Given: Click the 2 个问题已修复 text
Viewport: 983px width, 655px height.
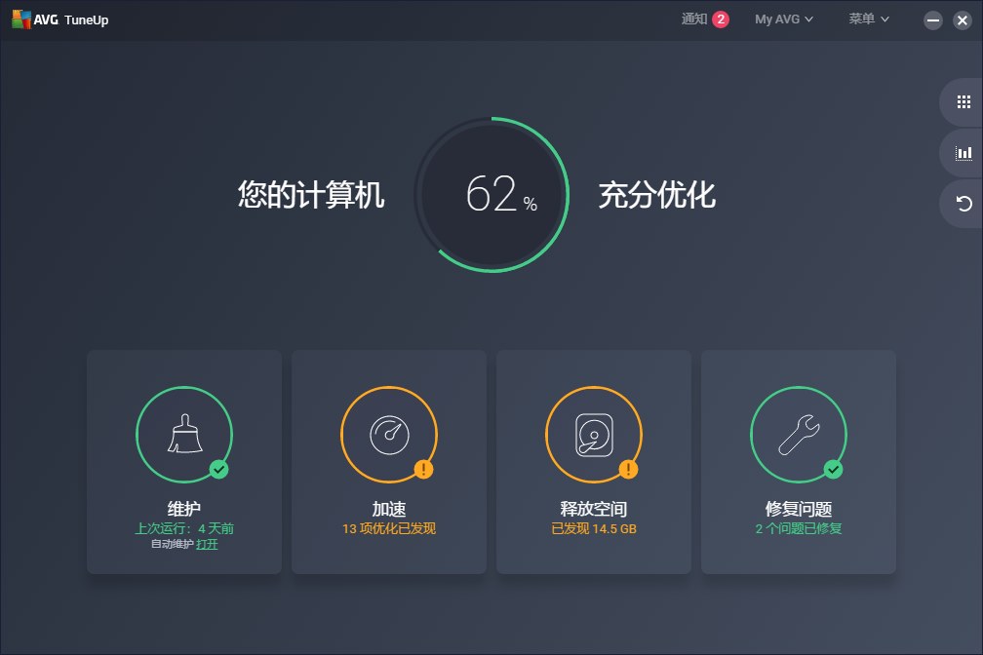Looking at the screenshot, I should click(799, 528).
